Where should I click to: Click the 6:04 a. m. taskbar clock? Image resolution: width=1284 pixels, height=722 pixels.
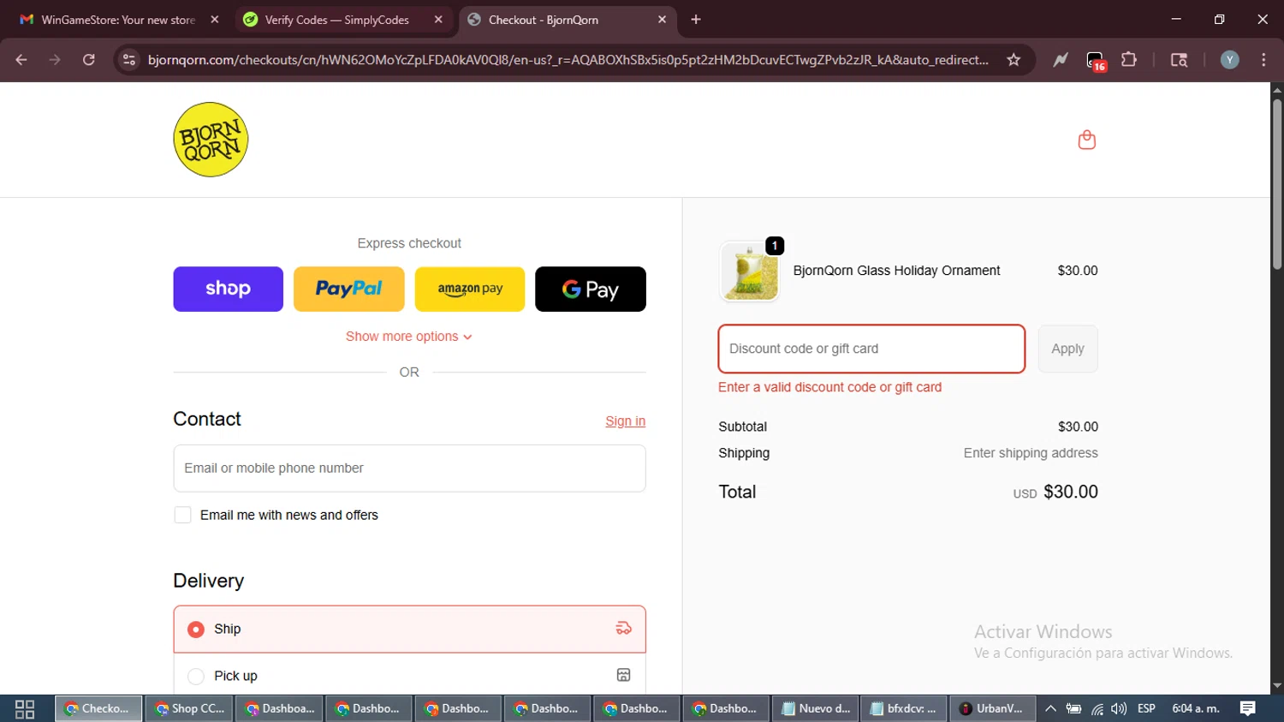point(1196,708)
